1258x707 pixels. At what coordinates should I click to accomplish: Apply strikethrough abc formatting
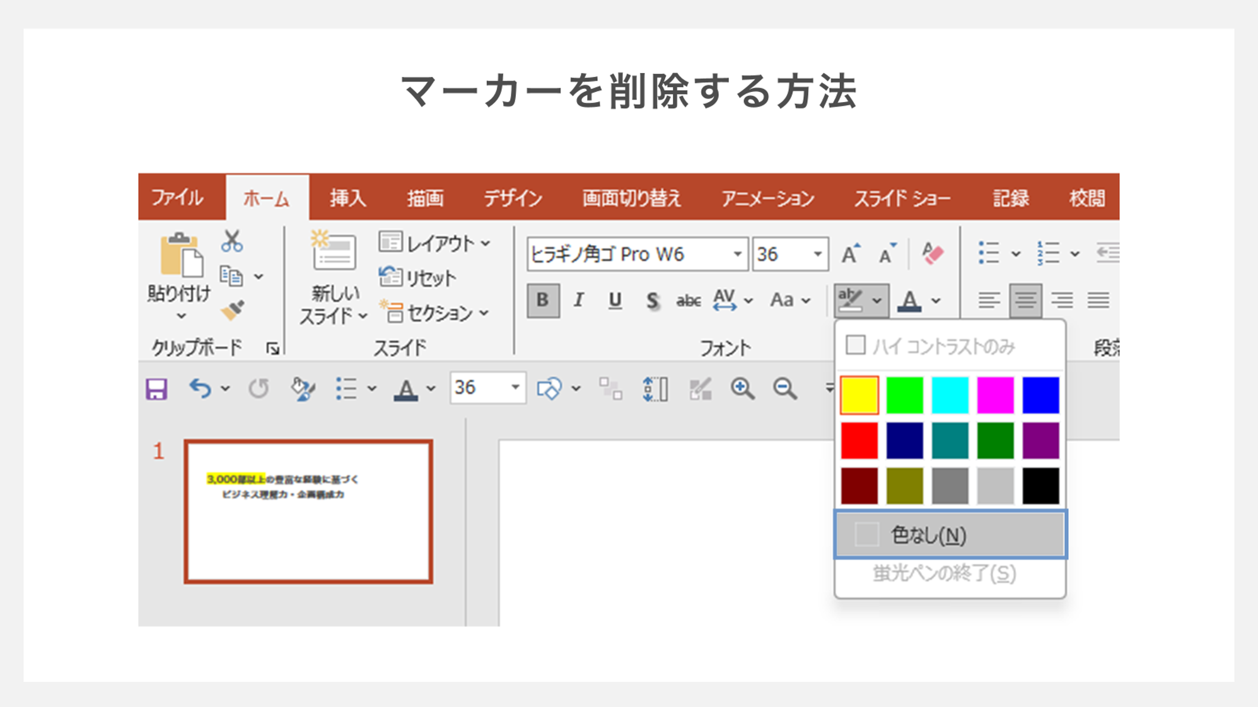pyautogui.click(x=688, y=301)
